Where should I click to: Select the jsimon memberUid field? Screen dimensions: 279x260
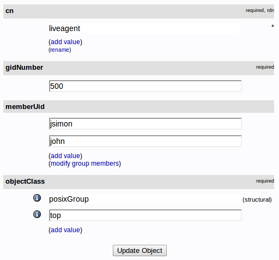point(145,124)
